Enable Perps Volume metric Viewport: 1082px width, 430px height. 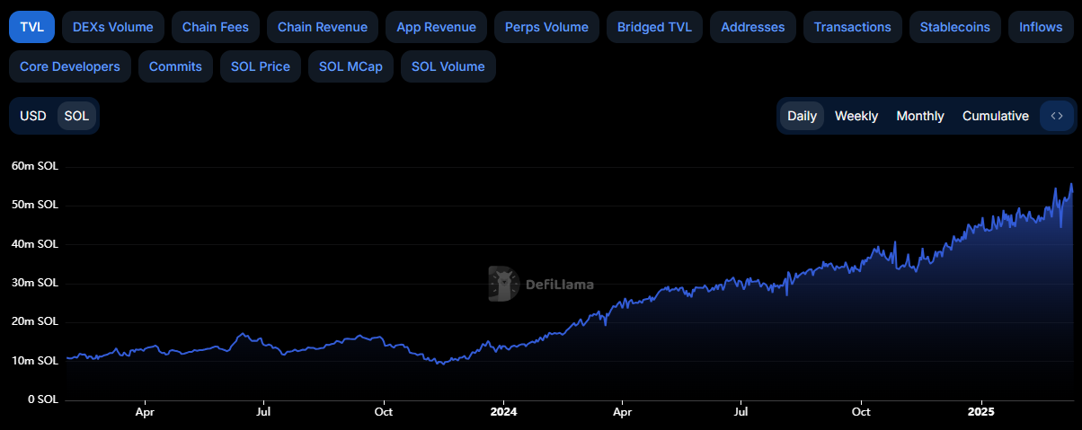coord(546,27)
